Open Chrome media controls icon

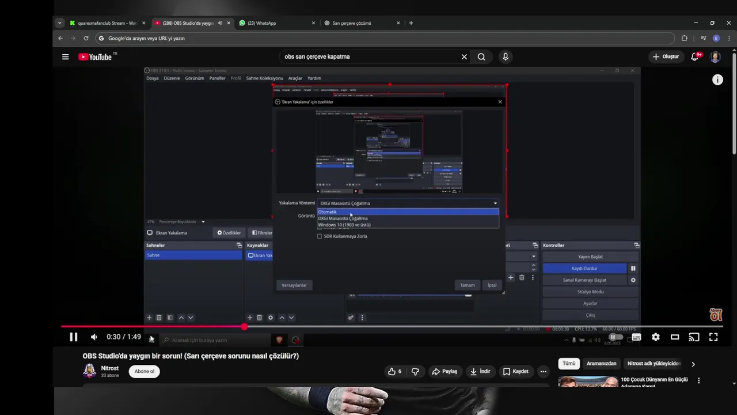[703, 38]
